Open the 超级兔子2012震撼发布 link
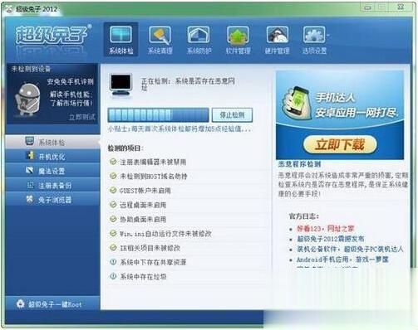This screenshot has height=330, width=418. pos(331,239)
